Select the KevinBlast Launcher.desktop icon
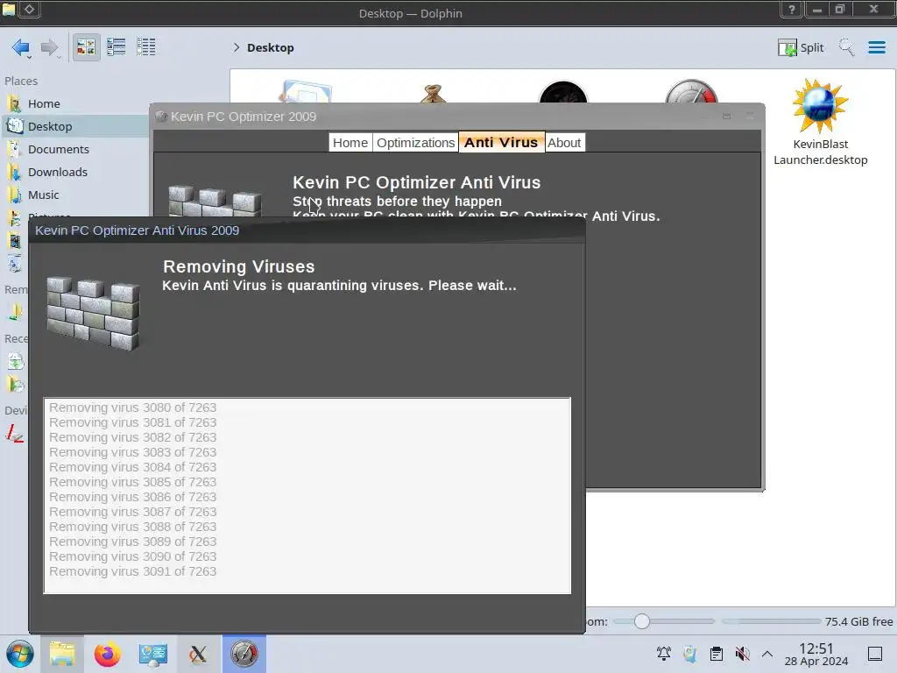Viewport: 897px width, 673px height. (x=820, y=123)
